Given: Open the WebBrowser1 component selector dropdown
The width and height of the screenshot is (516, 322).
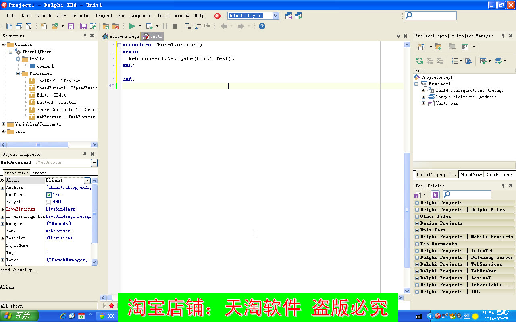Looking at the screenshot, I should click(94, 163).
